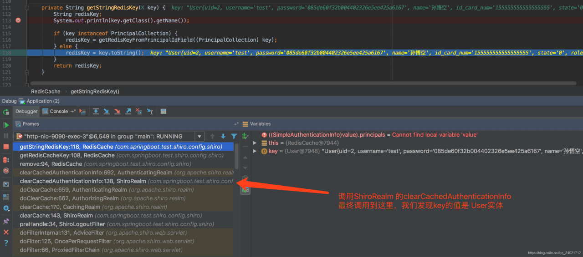Collapse the getStringRedisKey method at line 111

pyautogui.click(x=27, y=8)
